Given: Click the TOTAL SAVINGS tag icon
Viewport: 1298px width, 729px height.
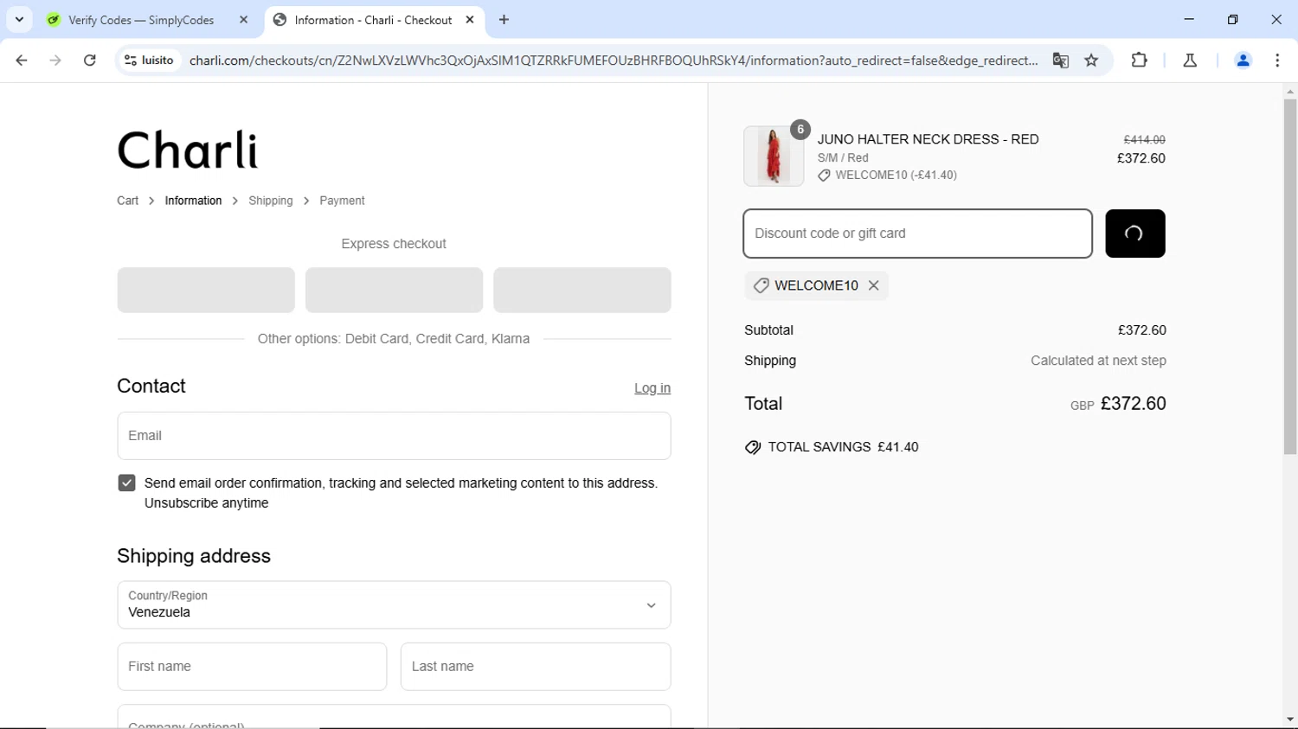Looking at the screenshot, I should 753,447.
